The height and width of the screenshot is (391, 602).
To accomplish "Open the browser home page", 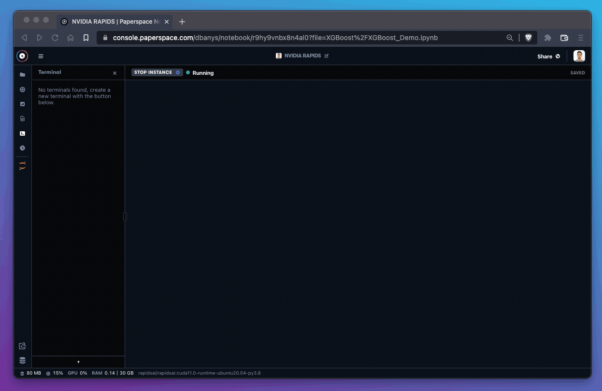I will [x=71, y=38].
